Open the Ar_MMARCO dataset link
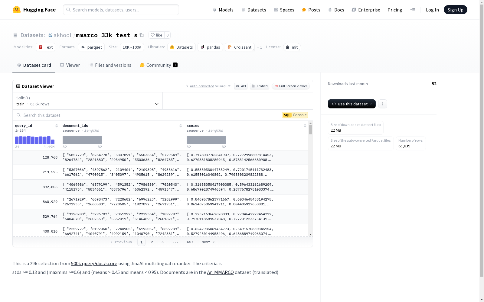Screen dimensions: 484x302 coord(221,272)
